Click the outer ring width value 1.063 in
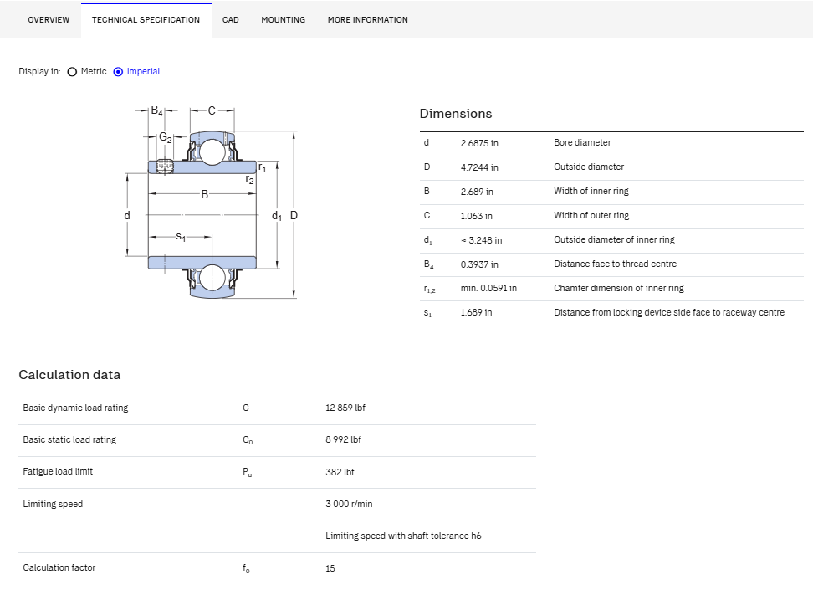The image size is (813, 590). tap(476, 216)
